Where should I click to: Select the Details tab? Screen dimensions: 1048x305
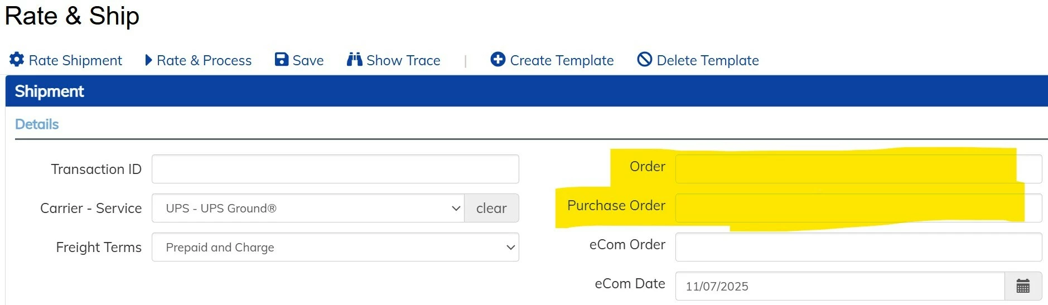coord(37,124)
